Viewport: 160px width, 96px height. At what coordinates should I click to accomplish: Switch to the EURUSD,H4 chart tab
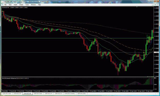[17, 93]
